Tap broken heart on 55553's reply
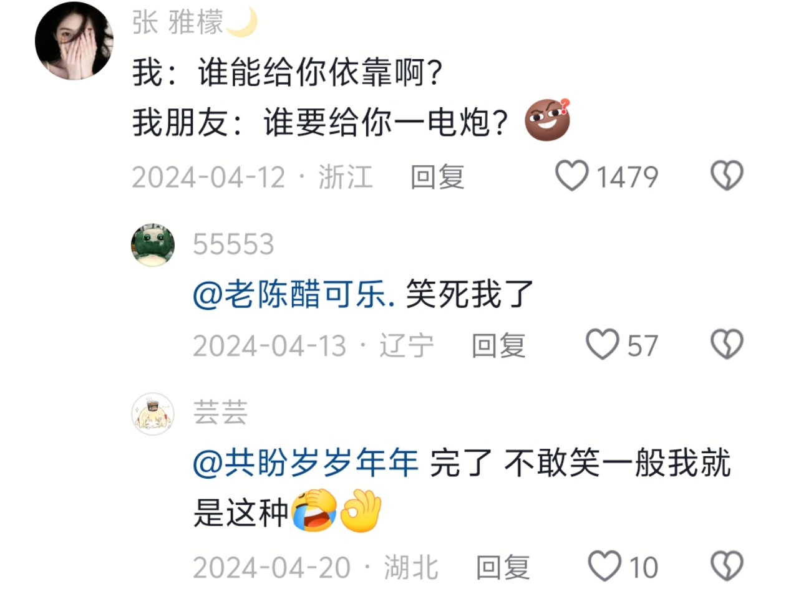This screenshot has width=786, height=599. coord(727,344)
